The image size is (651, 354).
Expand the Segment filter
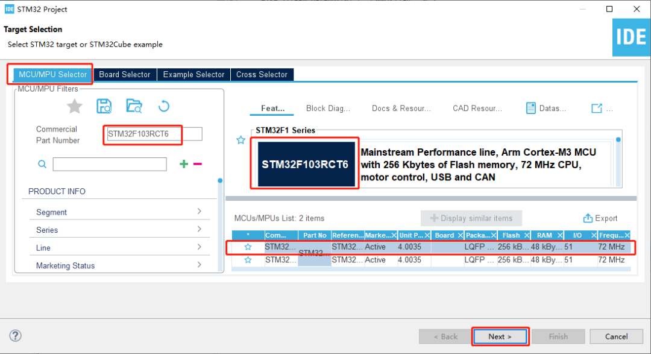[200, 212]
